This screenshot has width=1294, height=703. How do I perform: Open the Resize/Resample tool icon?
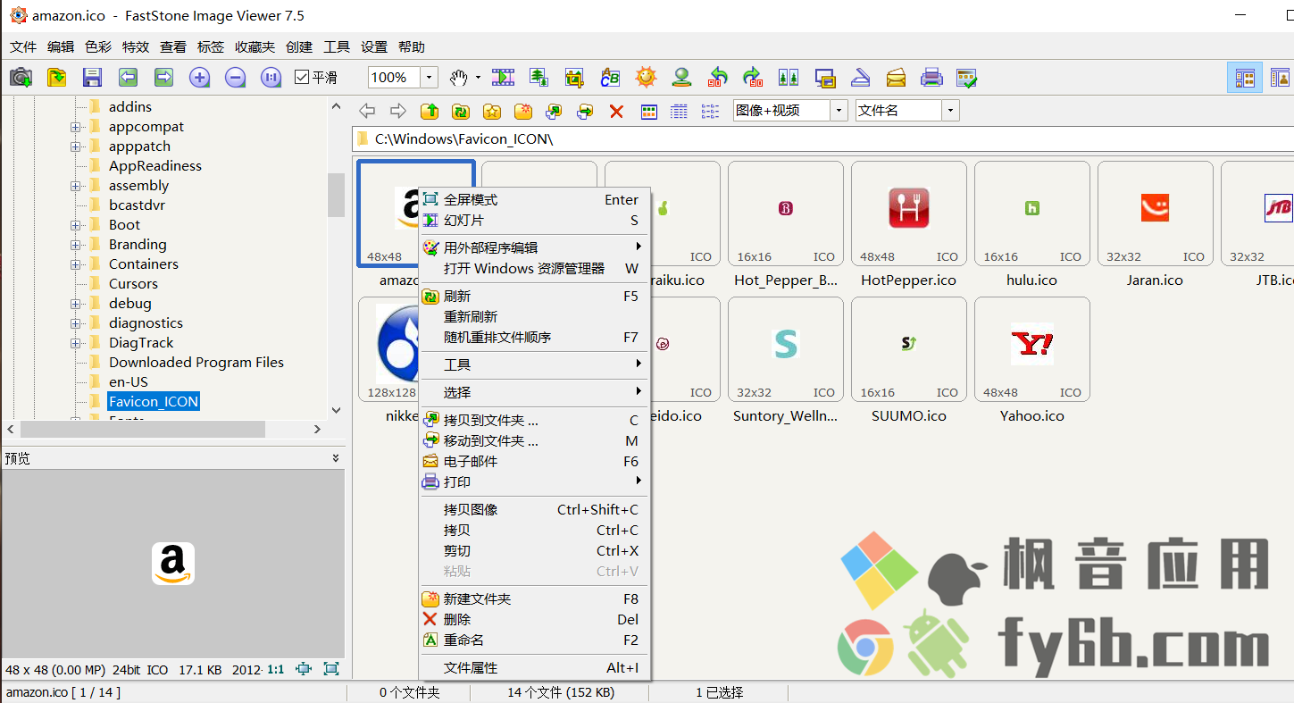(538, 78)
